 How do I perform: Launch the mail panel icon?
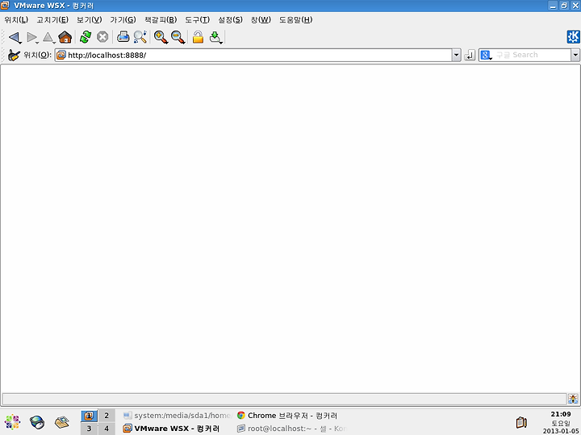pos(62,422)
